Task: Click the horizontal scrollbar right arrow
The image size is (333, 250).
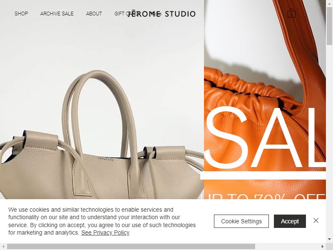Action: pos(323,247)
